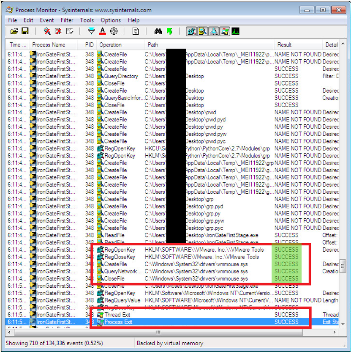
Task: Toggle Show Registry Activity button
Action: tap(191, 31)
